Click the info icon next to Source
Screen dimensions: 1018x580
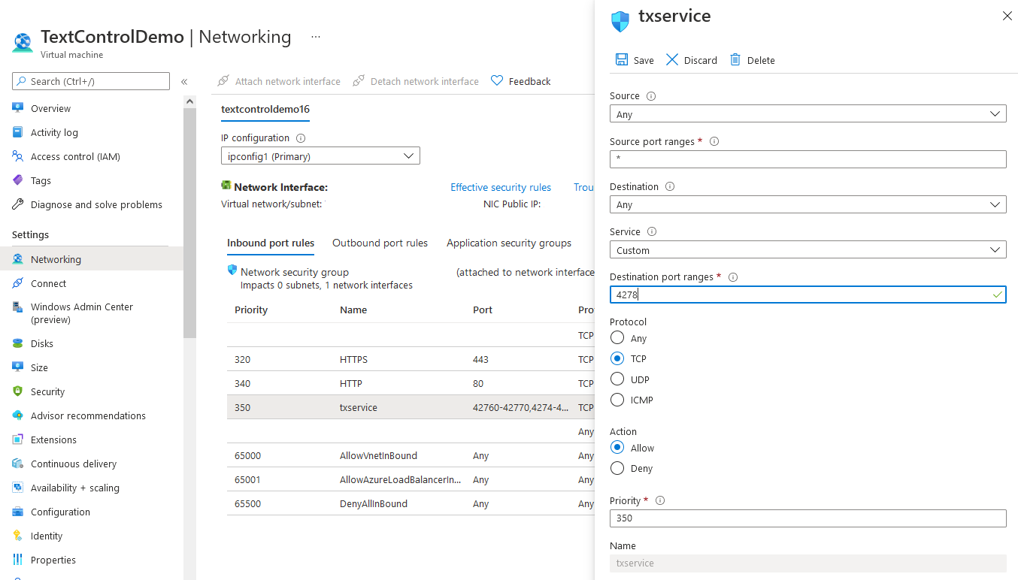point(651,96)
